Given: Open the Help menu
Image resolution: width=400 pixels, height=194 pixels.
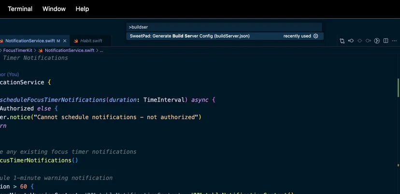Looking at the screenshot, I should tap(82, 9).
